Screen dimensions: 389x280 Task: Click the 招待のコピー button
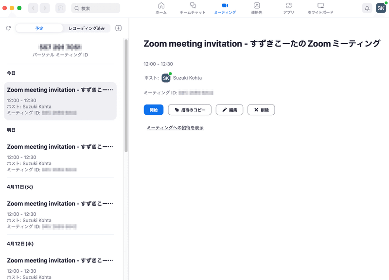[190, 110]
